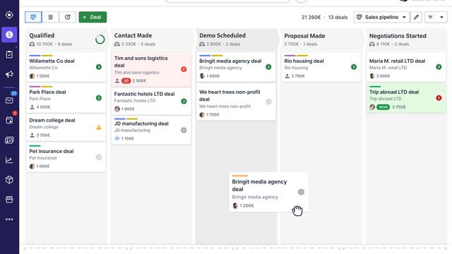Click Park Place deal green activity arrow

pos(99,98)
